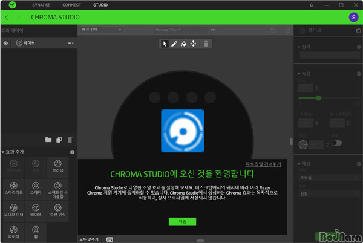Go back with the left arrow
Viewport: 363px width, 243px height.
tap(7, 17)
